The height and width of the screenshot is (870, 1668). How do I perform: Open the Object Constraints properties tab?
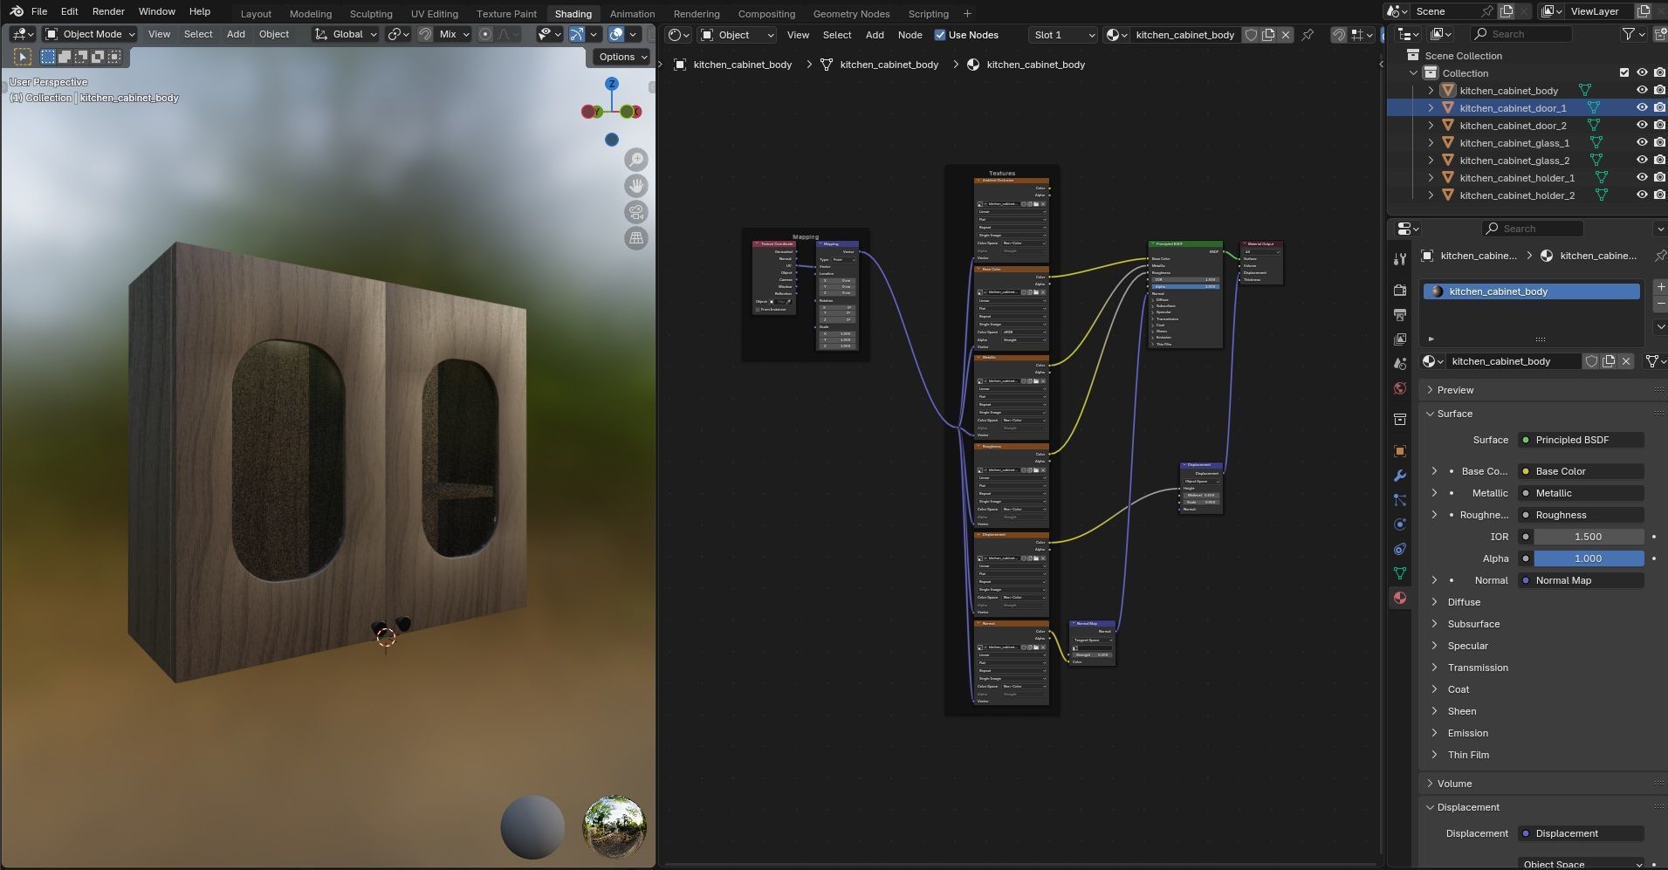pyautogui.click(x=1400, y=549)
